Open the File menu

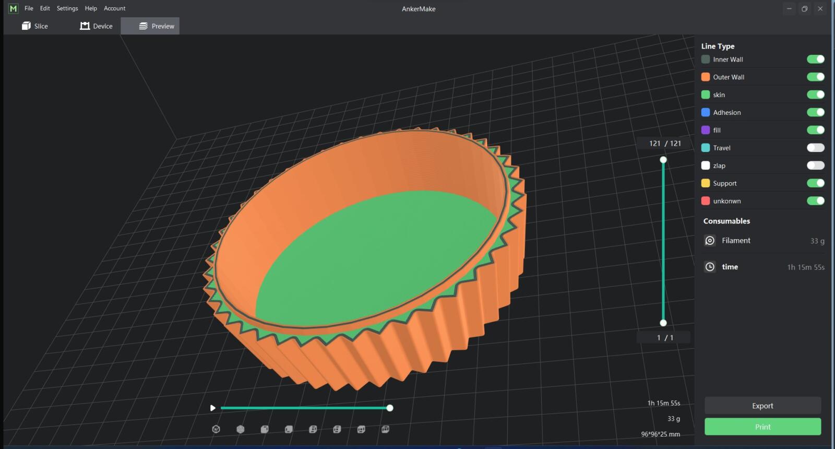pos(29,8)
